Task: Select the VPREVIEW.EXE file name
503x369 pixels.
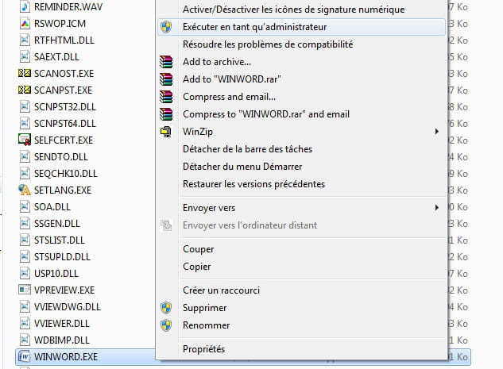Action: point(64,290)
